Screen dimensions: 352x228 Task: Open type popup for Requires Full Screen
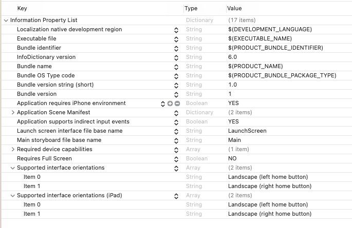pos(176,159)
